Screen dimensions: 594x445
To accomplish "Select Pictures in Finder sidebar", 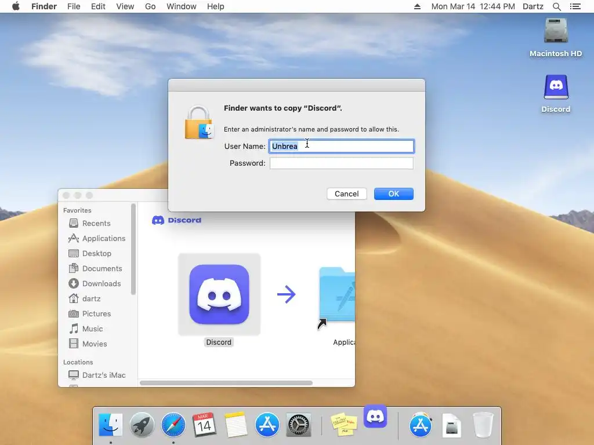I will tap(96, 313).
